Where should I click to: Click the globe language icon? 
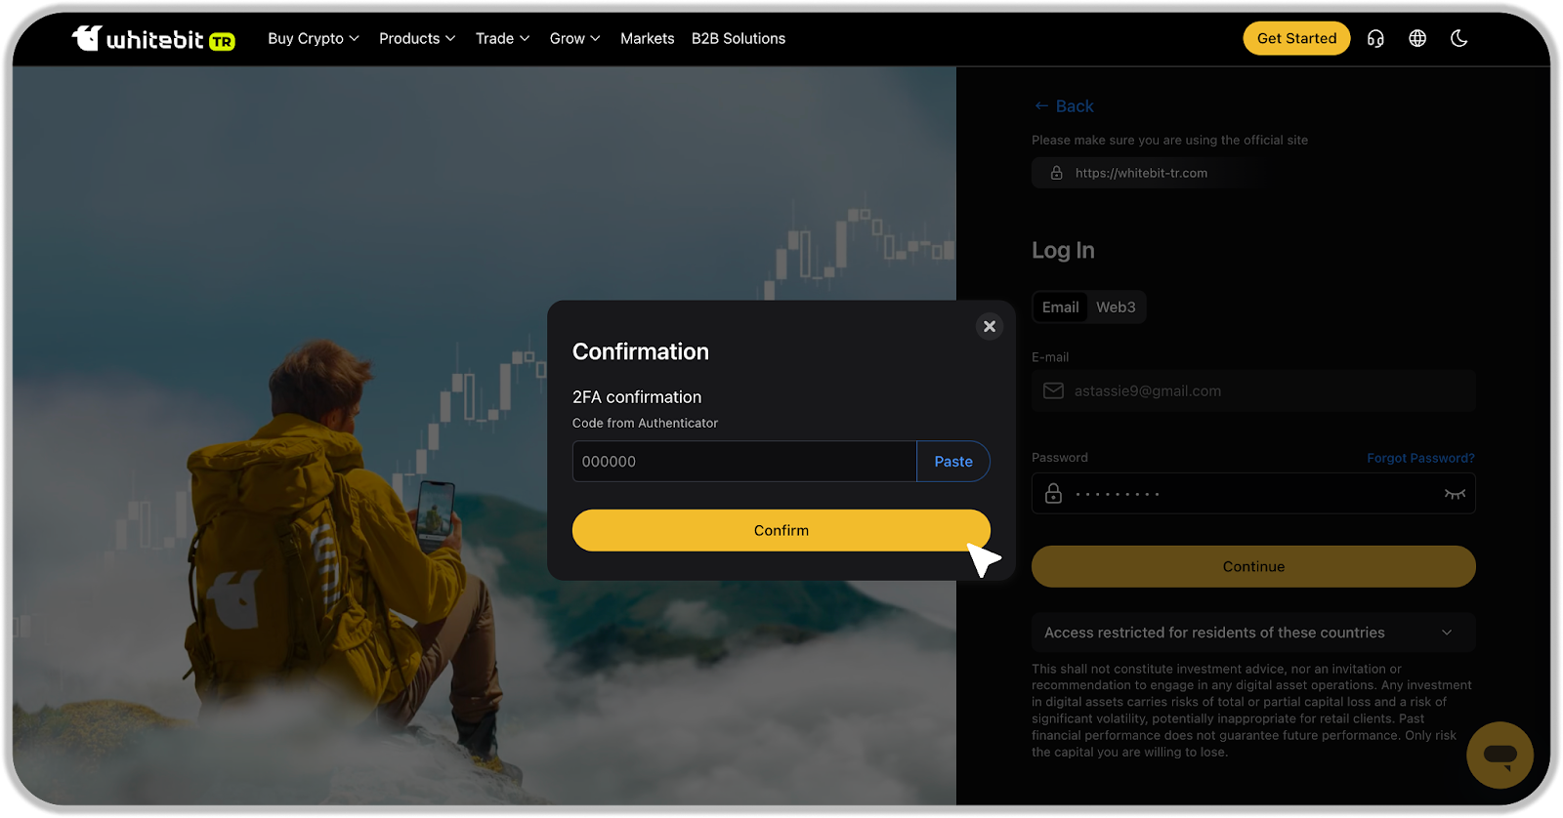coord(1417,39)
